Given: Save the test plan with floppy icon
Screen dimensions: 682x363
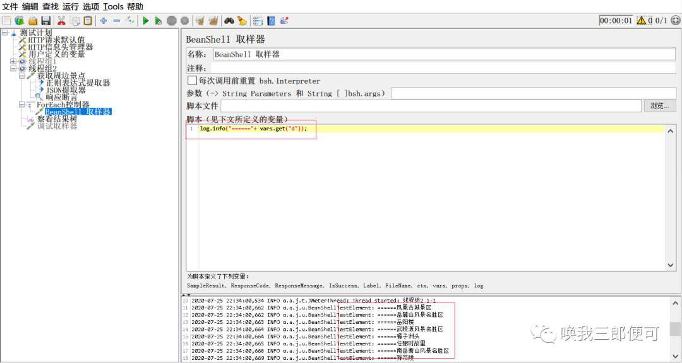Looking at the screenshot, I should tap(46, 20).
